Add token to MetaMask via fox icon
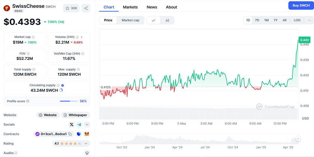The height and width of the screenshot is (157, 314). (x=87, y=134)
